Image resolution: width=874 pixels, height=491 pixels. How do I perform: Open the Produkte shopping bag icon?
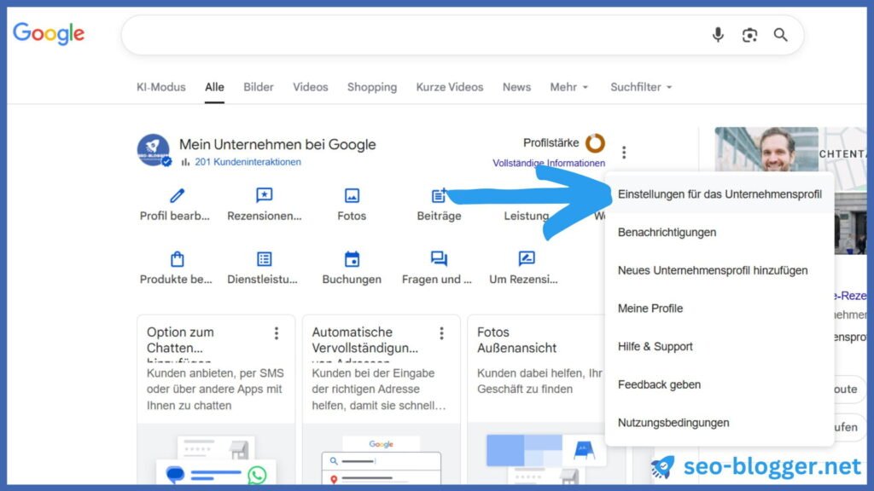(x=176, y=257)
